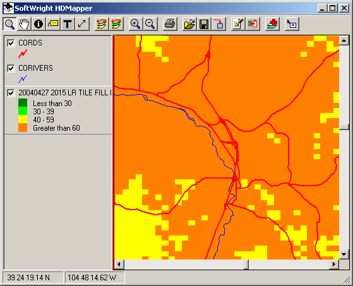Screen dimensions: 353x286
Task: Select the yellow label tag tool
Action: coord(53,24)
